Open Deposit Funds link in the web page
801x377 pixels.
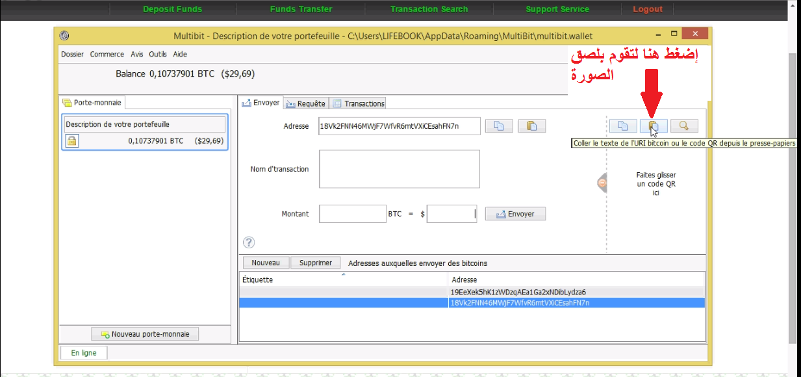[172, 9]
